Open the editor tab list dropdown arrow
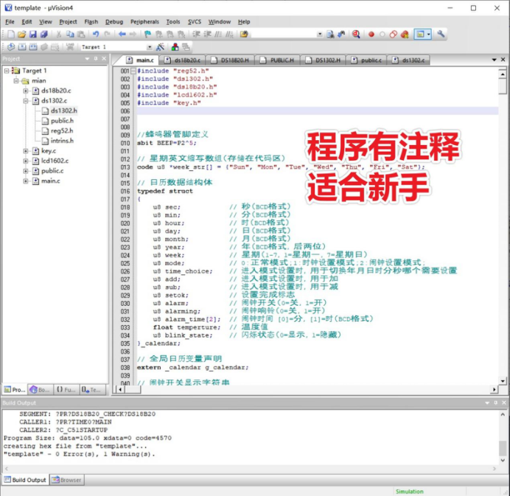Image resolution: width=510 pixels, height=496 pixels. coord(494,60)
